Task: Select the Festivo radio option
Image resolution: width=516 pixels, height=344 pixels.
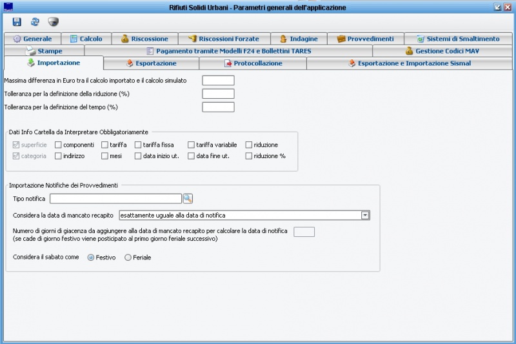Action: pos(90,257)
